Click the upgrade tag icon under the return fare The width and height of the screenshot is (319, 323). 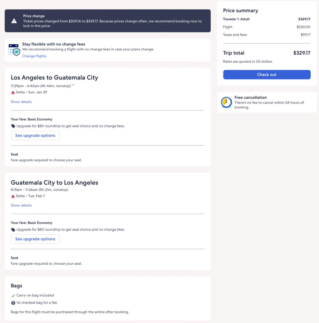click(13, 230)
